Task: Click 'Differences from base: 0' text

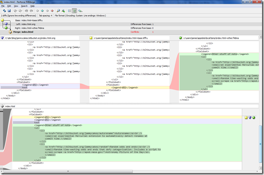Action: point(142,28)
